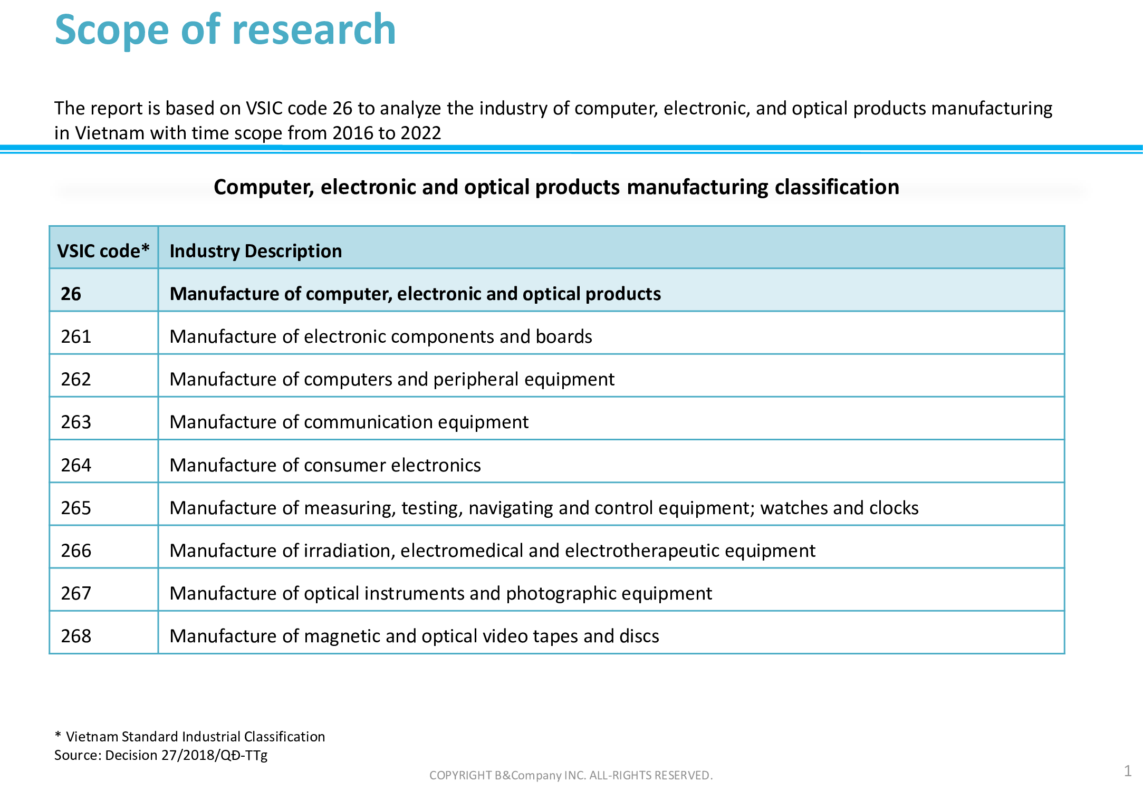
Task: Select 'Manufacture of computers and peripheral equipment' row
Action: 392,379
